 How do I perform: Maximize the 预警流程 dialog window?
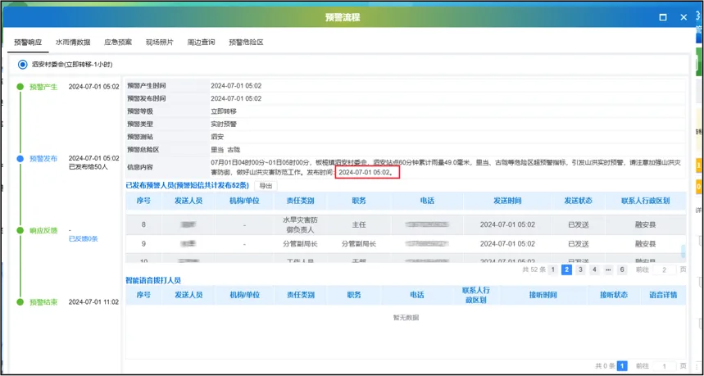pos(663,17)
